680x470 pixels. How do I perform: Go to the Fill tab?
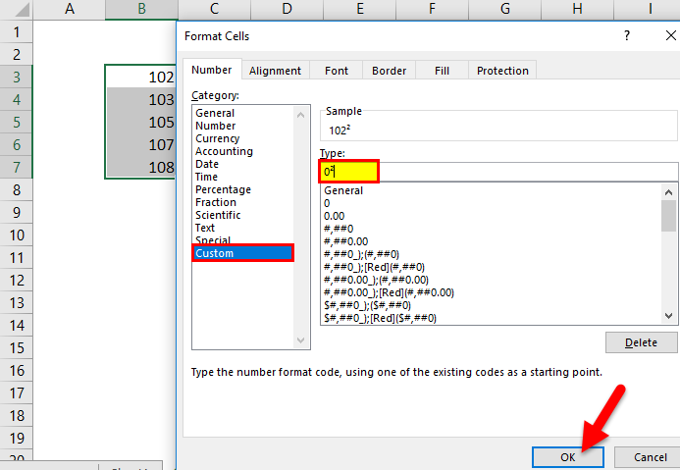[x=443, y=71]
